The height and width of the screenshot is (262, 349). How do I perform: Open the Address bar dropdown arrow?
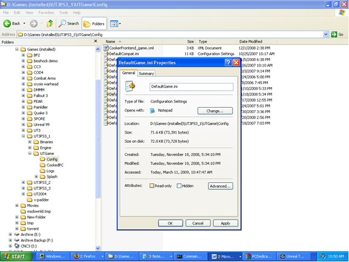pos(325,34)
